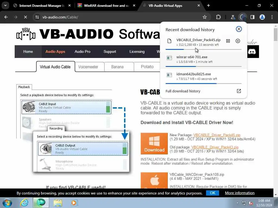Pause the VBCABLE_Driver_Pack45.zip download
The height and width of the screenshot is (208, 278).
pyautogui.click(x=228, y=41)
